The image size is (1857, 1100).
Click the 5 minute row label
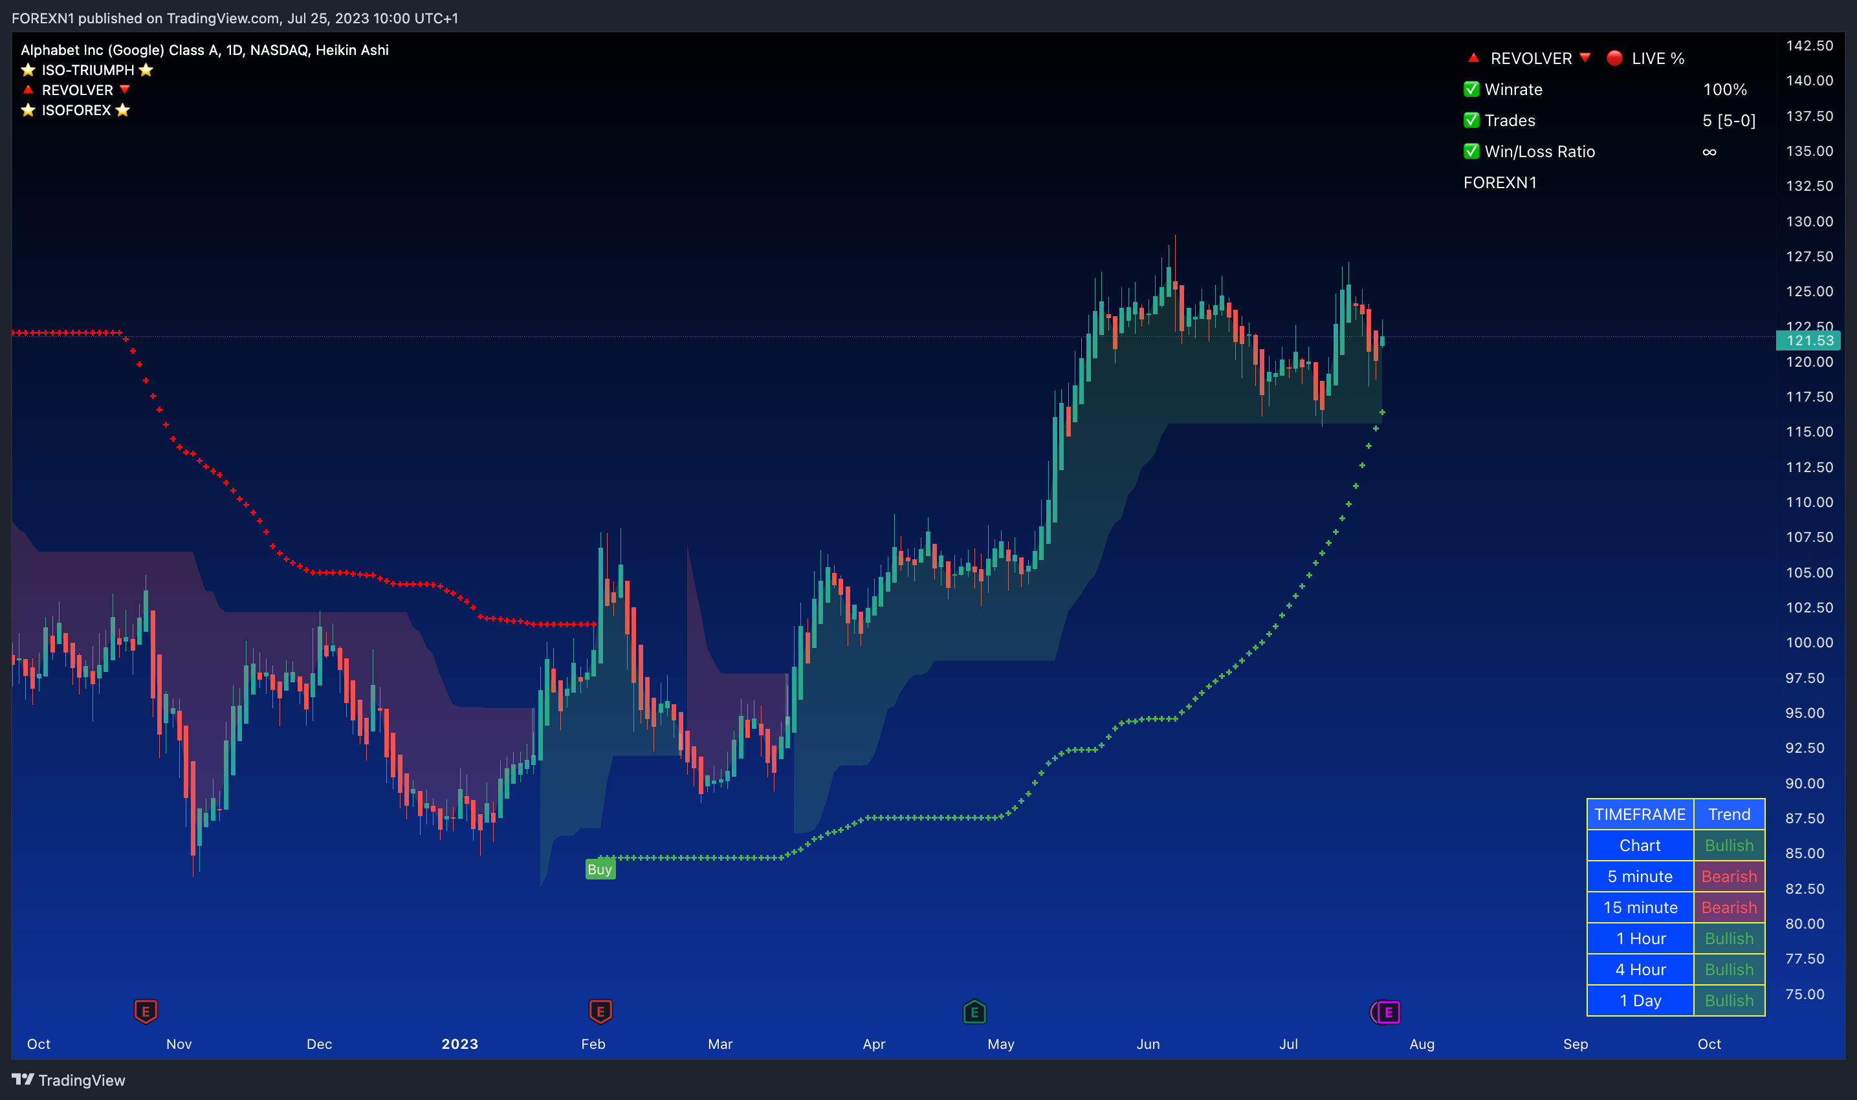(x=1640, y=876)
